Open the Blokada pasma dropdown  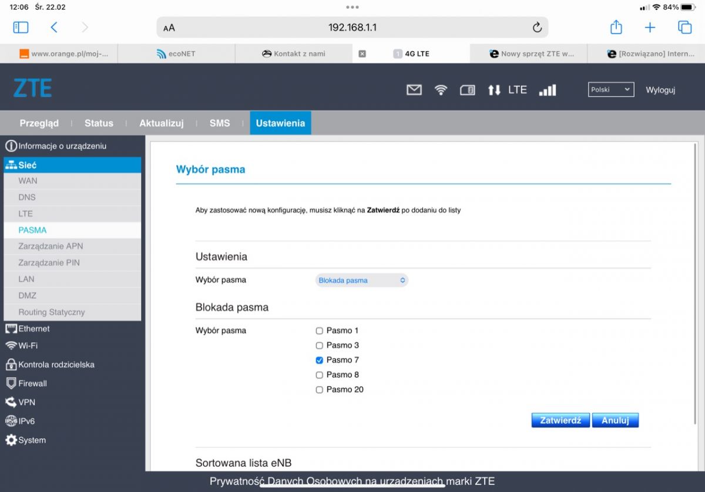coord(362,280)
